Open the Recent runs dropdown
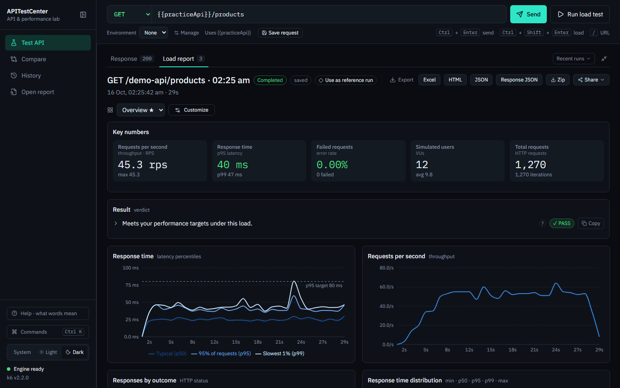 573,59
